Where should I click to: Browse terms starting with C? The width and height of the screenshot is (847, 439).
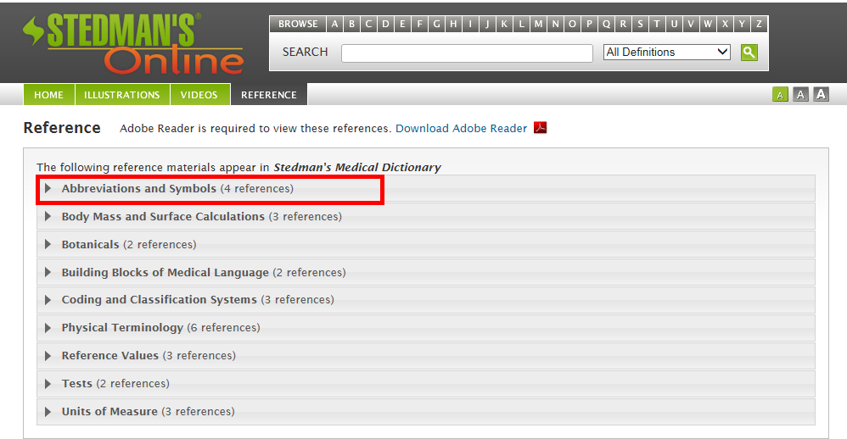coord(368,24)
